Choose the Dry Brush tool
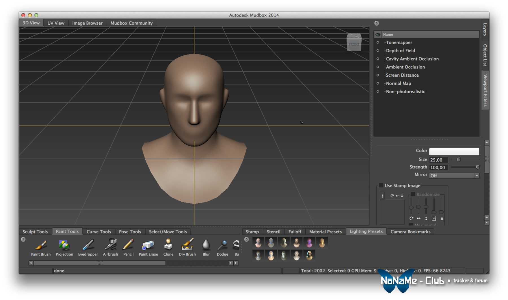Viewport: 508px width, 300px height. [187, 245]
